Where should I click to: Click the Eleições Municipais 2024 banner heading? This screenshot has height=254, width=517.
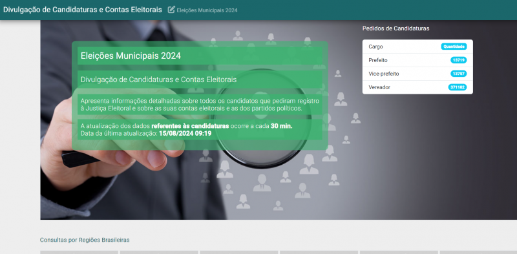tap(131, 56)
